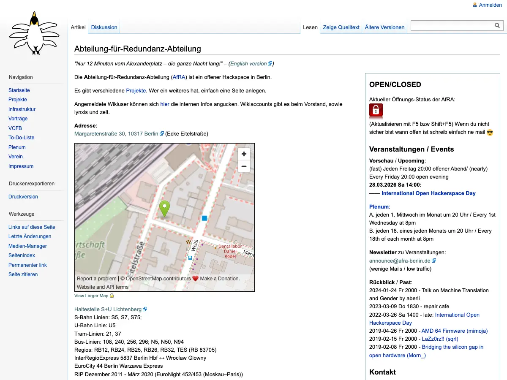The height and width of the screenshot is (380, 507).
Task: Open Medien-Manager link
Action: coord(28,246)
